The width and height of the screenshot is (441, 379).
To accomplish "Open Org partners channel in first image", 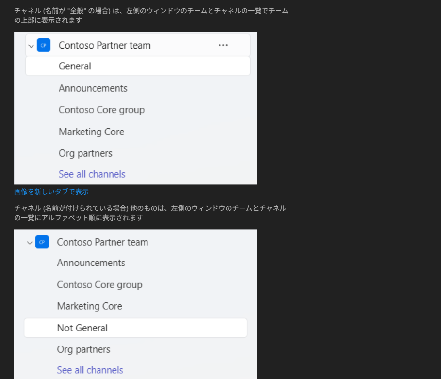I will [85, 153].
